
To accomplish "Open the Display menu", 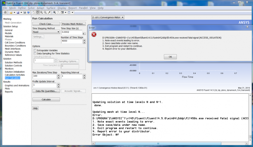I will click(62, 8).
